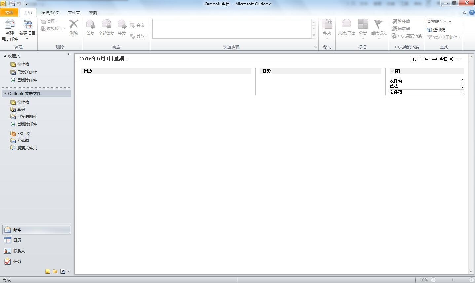Switch to Calendar (日历) in navigation pane

[17, 240]
